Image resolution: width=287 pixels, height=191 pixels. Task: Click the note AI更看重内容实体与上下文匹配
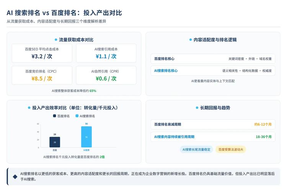click(213, 81)
